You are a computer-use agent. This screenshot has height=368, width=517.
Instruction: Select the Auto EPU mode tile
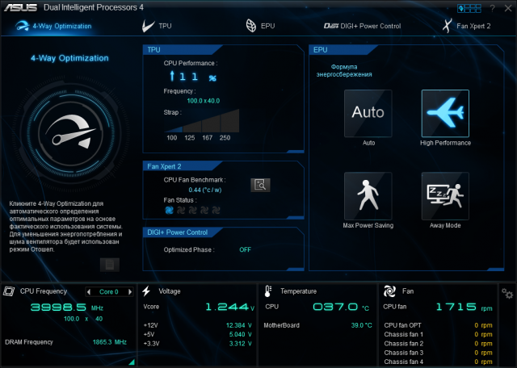[x=368, y=113]
